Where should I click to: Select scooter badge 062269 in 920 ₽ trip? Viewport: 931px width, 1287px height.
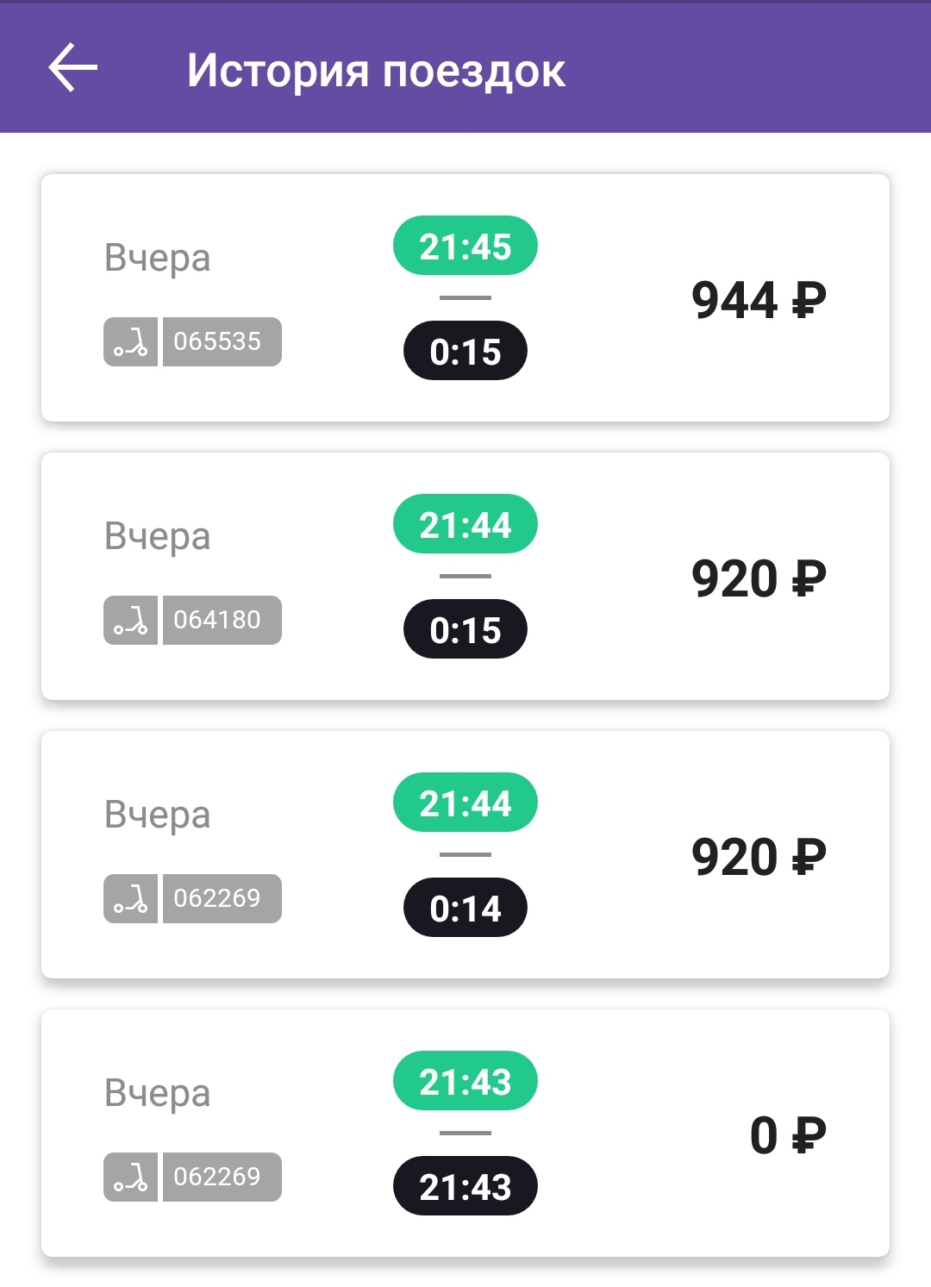point(222,899)
